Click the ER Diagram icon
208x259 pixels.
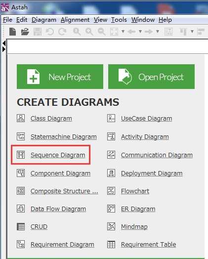click(x=111, y=209)
